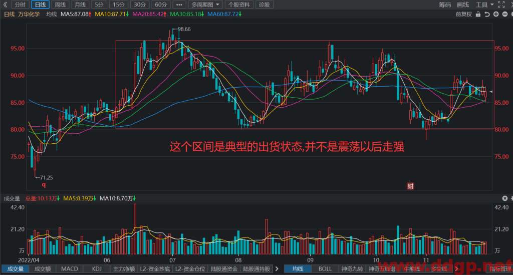Select the L2-资金仓位 indicator tab
513x275 pixels.
(x=190, y=269)
